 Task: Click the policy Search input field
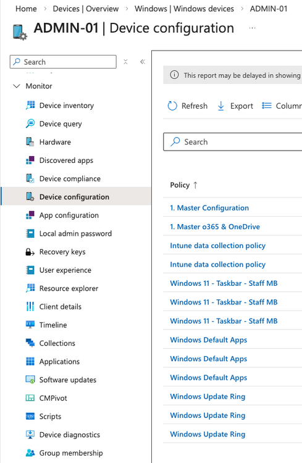click(233, 142)
